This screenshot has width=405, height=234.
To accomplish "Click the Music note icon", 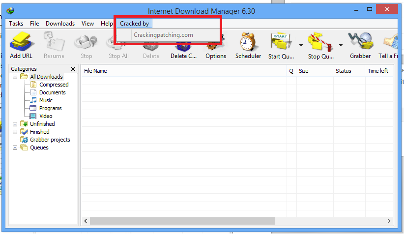I will pos(33,100).
